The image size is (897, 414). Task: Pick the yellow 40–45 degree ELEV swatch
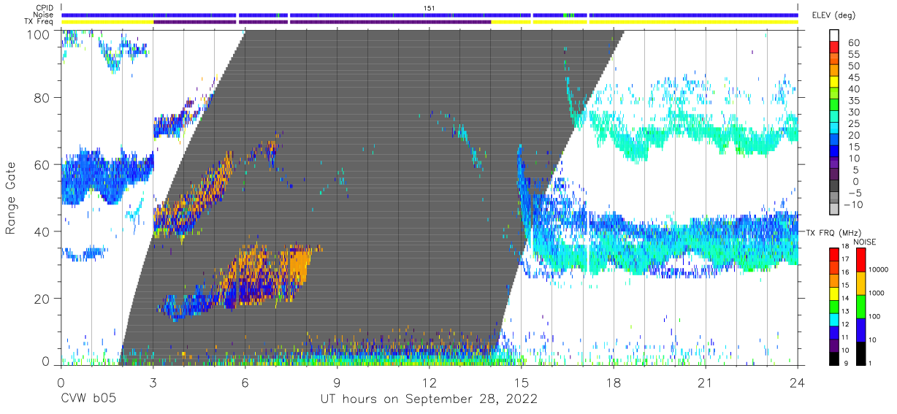tap(835, 83)
